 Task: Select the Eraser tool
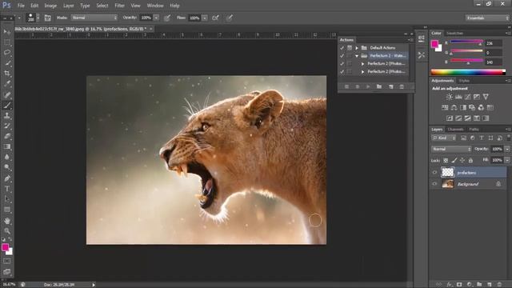pos(7,137)
